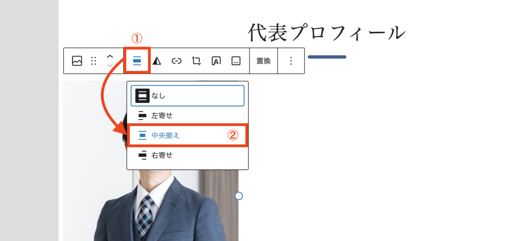Choose 左寄せ left alignment
Image resolution: width=532 pixels, height=241 pixels.
coord(187,116)
